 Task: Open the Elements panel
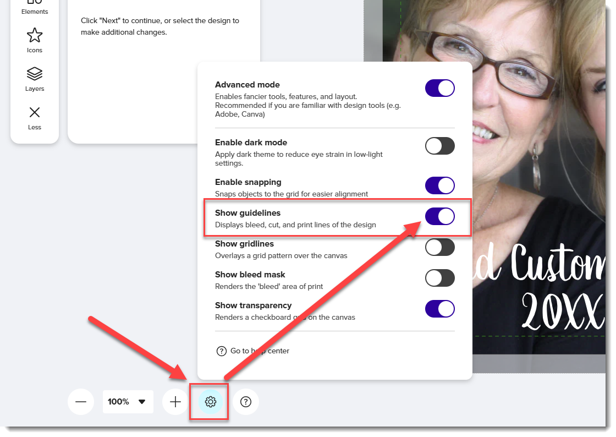click(x=35, y=8)
